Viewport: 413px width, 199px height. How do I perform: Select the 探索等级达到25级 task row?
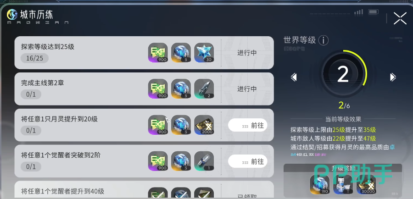144,53
